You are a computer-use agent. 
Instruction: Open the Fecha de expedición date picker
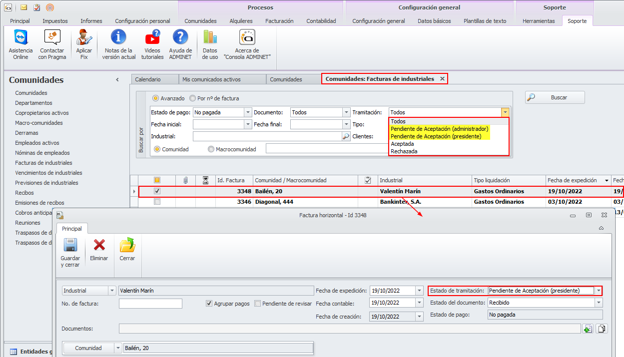click(x=419, y=291)
